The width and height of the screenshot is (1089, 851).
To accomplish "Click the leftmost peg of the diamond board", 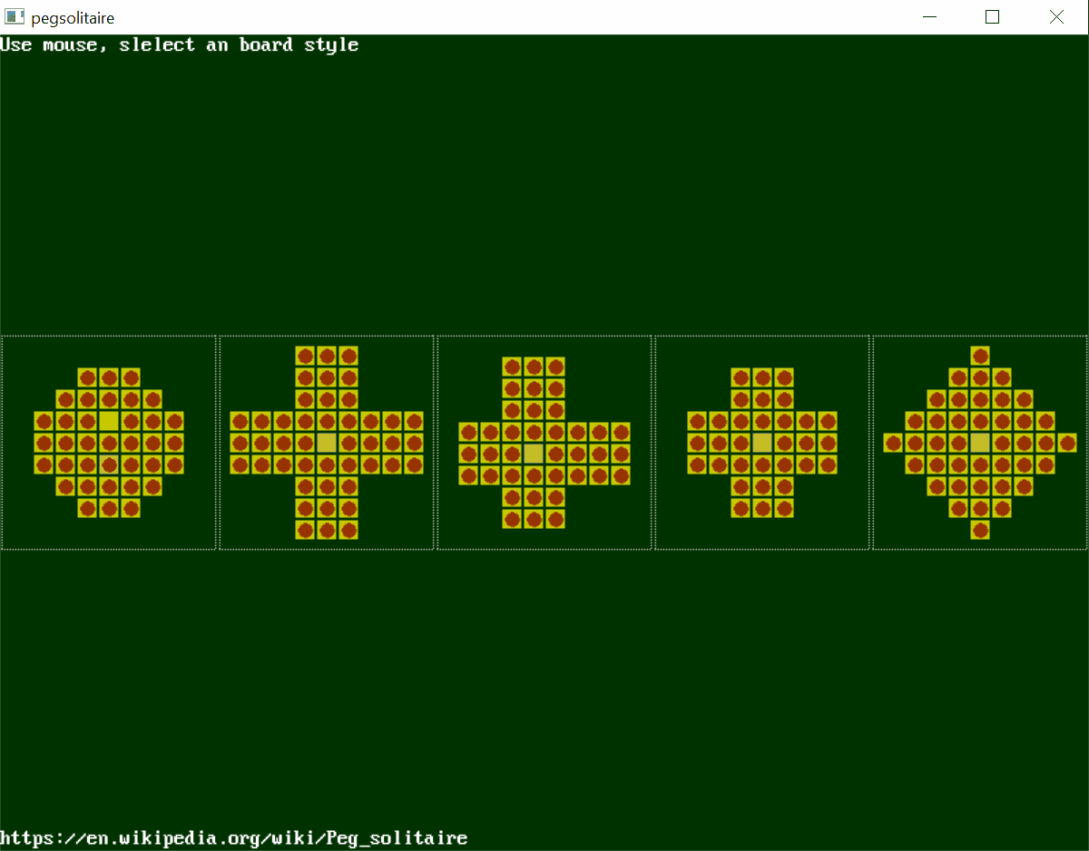I will tap(893, 443).
